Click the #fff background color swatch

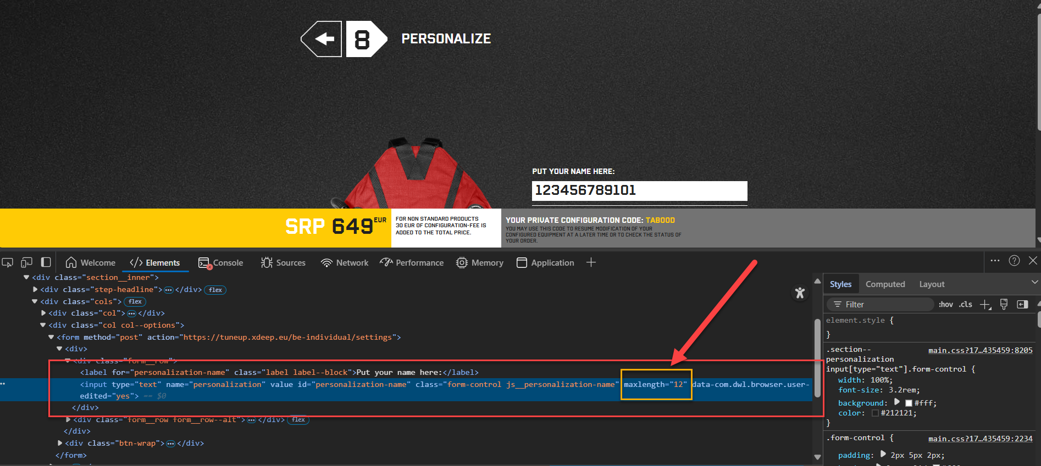(x=909, y=403)
